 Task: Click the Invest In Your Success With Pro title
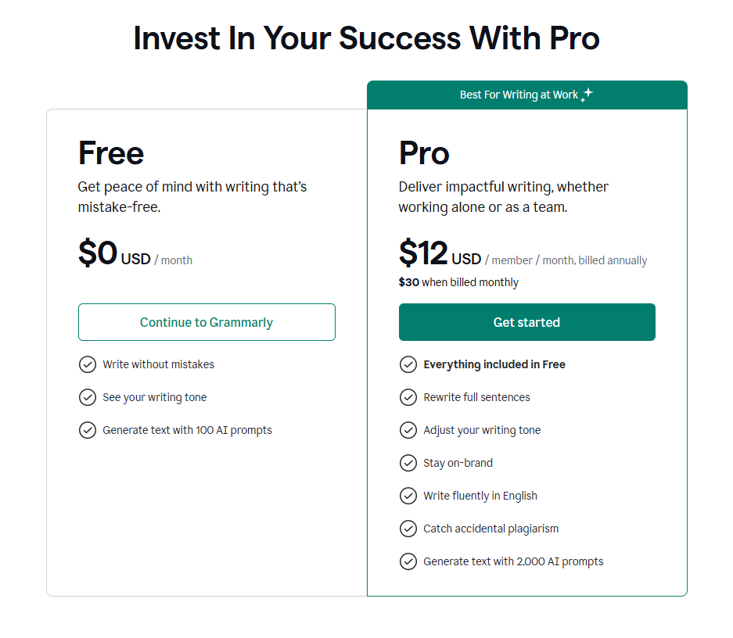(366, 38)
